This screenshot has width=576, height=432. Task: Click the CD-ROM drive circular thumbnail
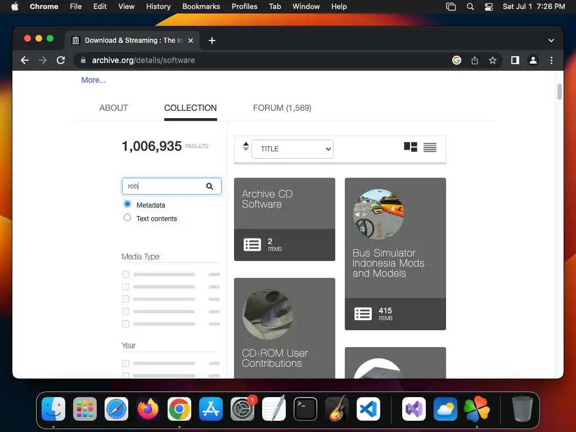coord(268,314)
